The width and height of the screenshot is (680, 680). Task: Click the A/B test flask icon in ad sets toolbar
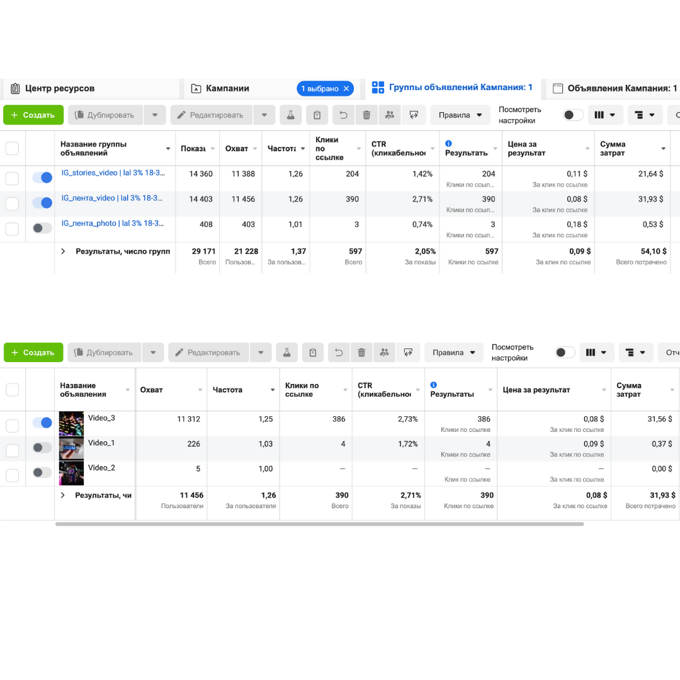tap(290, 115)
